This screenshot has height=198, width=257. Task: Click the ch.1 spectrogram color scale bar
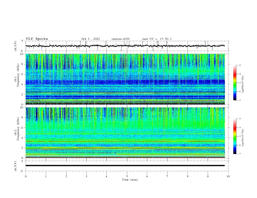pos(235,83)
